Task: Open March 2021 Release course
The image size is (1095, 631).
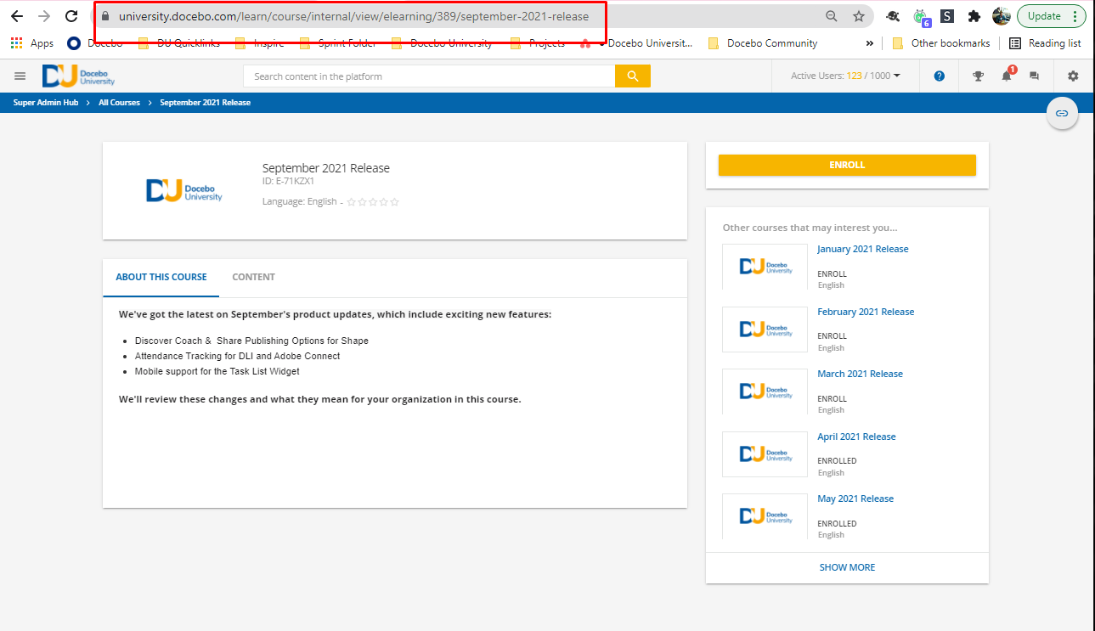Action: click(x=860, y=374)
